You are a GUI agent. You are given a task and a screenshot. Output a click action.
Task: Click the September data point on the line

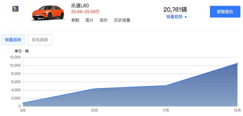click(23, 103)
